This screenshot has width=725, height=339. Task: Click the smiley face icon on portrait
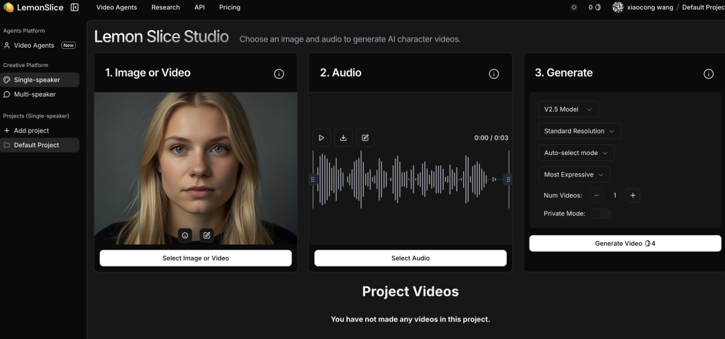click(185, 235)
